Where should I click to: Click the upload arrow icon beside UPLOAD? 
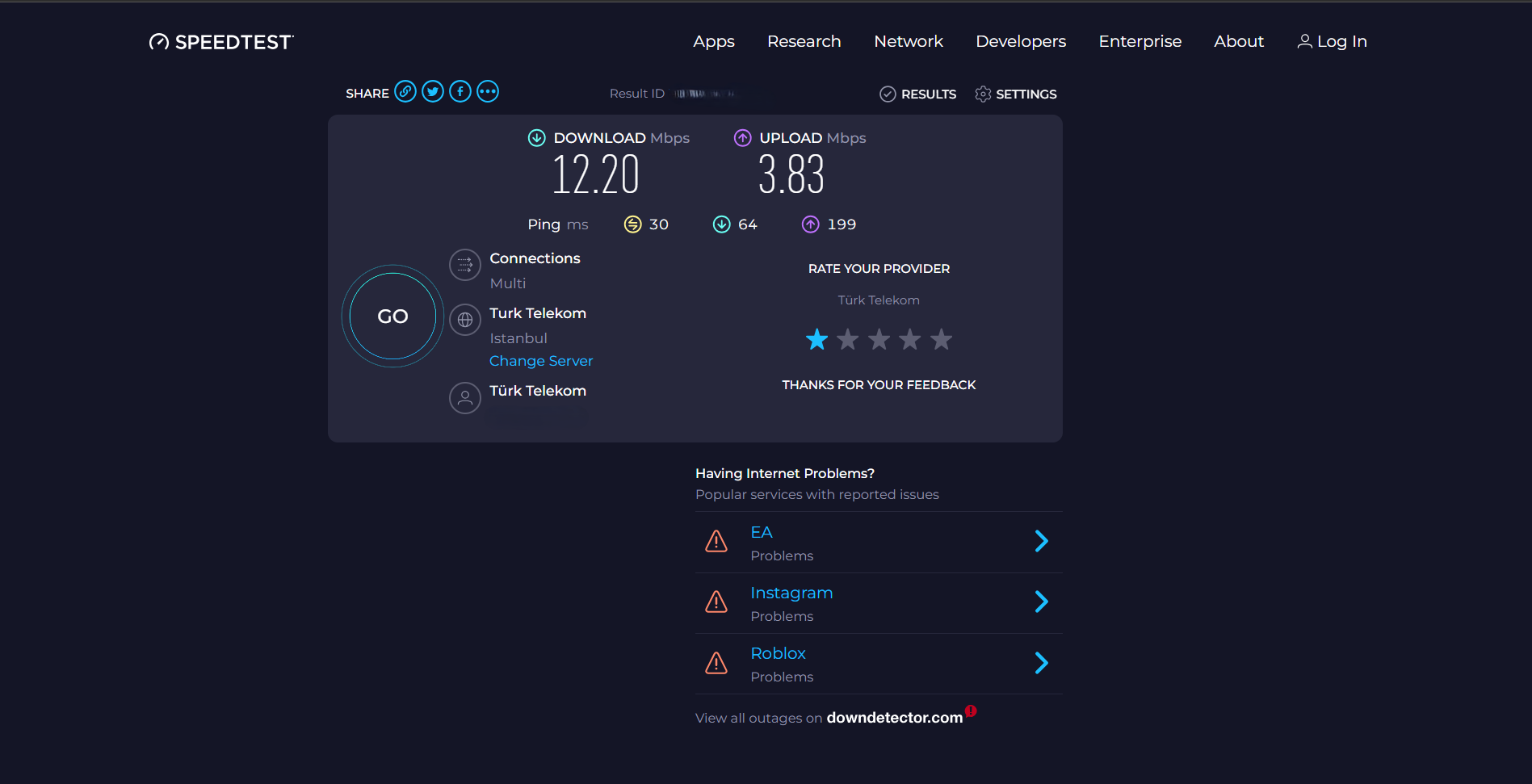[x=743, y=138]
